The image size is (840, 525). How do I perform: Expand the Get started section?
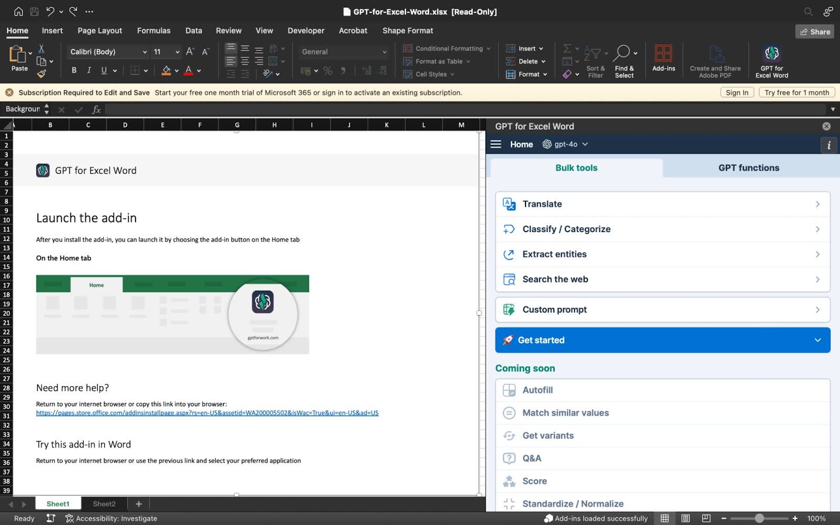click(662, 340)
